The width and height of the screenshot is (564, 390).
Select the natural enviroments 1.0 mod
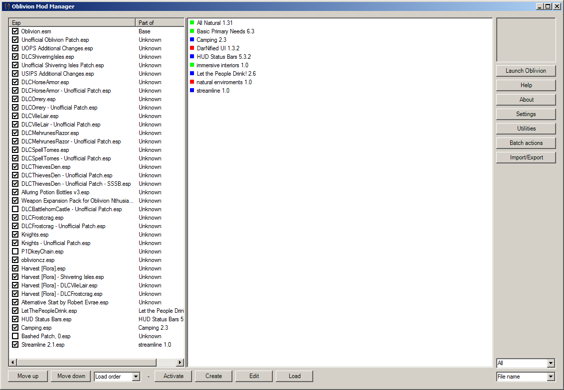(x=224, y=82)
